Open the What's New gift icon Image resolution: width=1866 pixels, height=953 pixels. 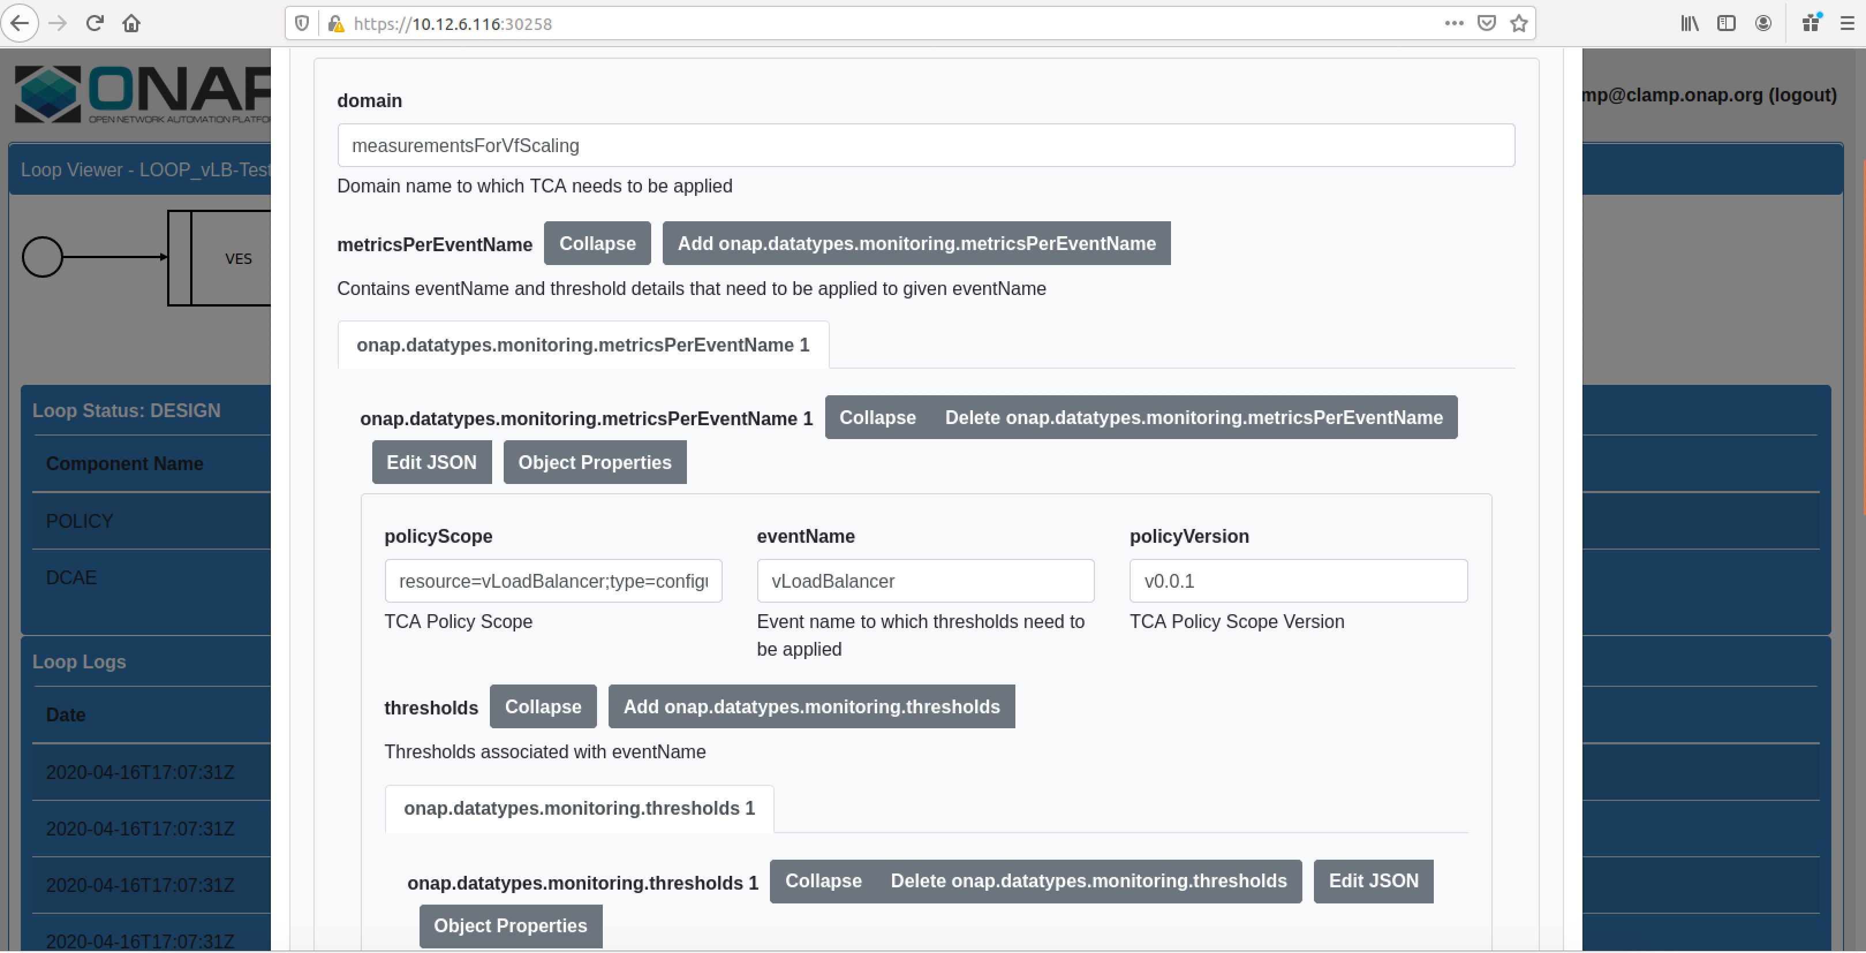[1811, 23]
